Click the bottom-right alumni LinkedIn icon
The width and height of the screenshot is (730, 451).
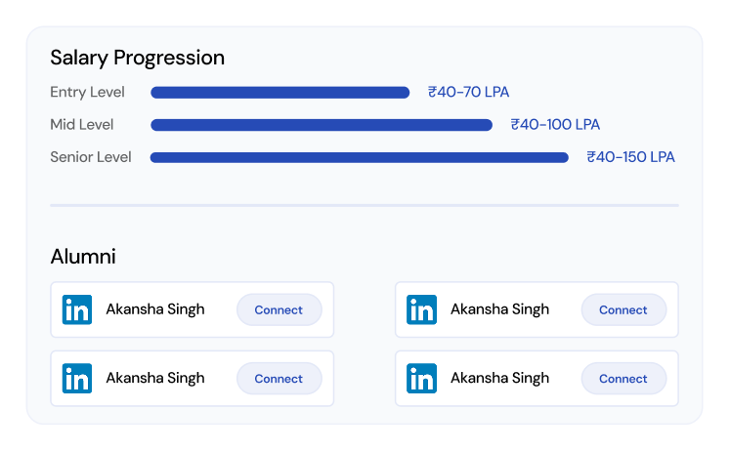coord(422,378)
